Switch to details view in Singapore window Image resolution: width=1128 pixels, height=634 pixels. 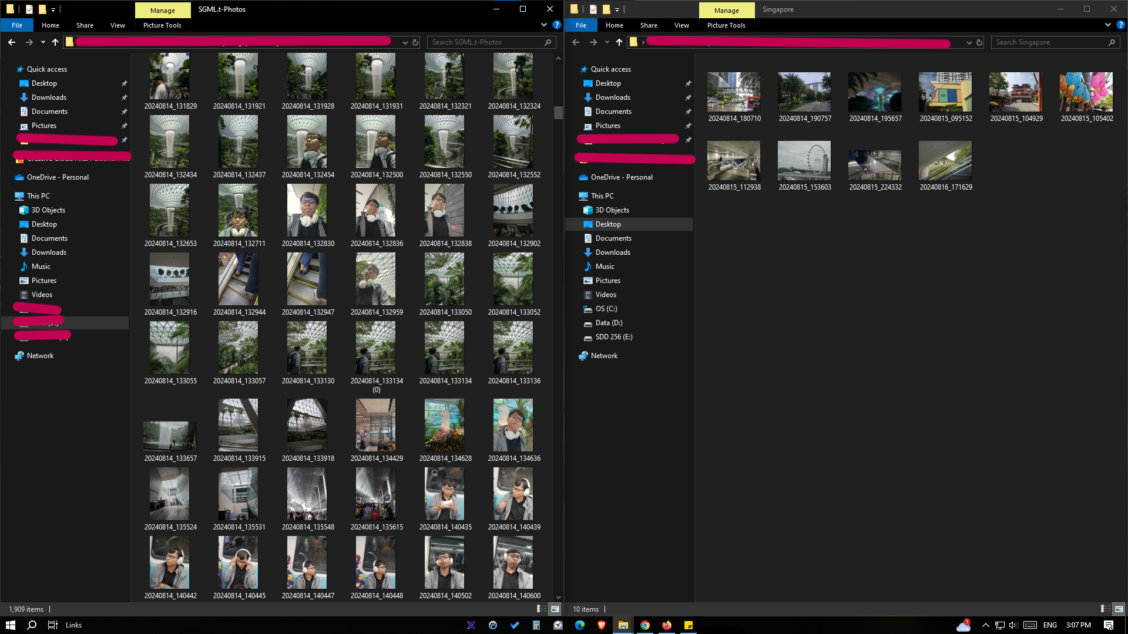1105,609
